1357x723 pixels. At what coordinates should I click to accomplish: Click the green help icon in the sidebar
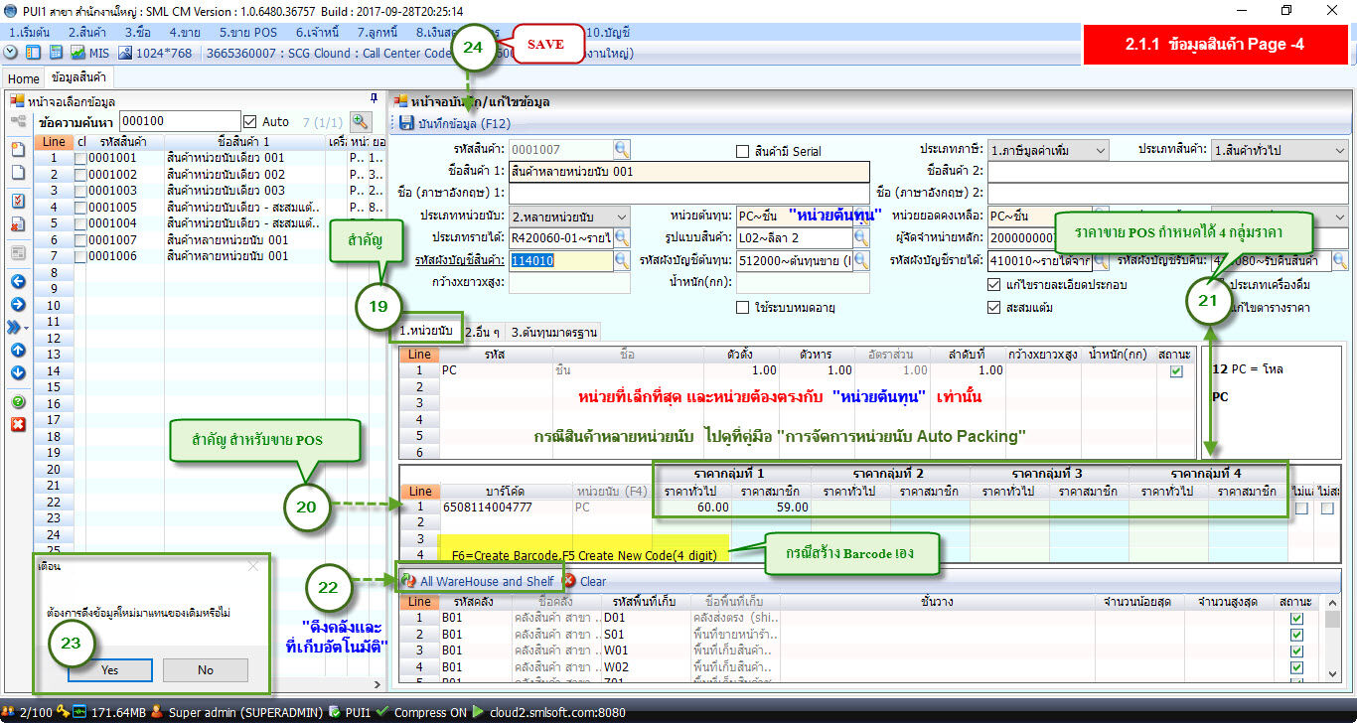(17, 402)
